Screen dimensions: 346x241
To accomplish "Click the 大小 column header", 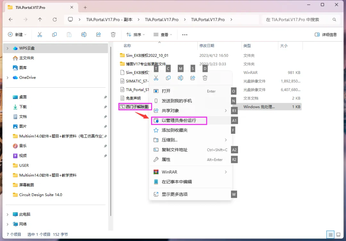I will click(284, 46).
